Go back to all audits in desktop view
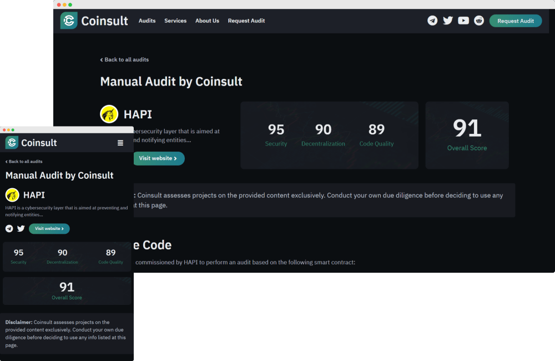This screenshot has width=555, height=361. pos(124,59)
